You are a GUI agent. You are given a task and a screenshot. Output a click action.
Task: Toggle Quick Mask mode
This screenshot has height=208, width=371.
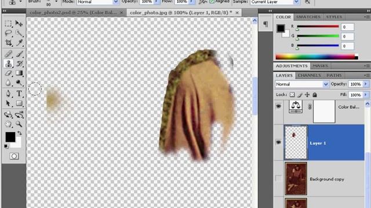(x=14, y=156)
